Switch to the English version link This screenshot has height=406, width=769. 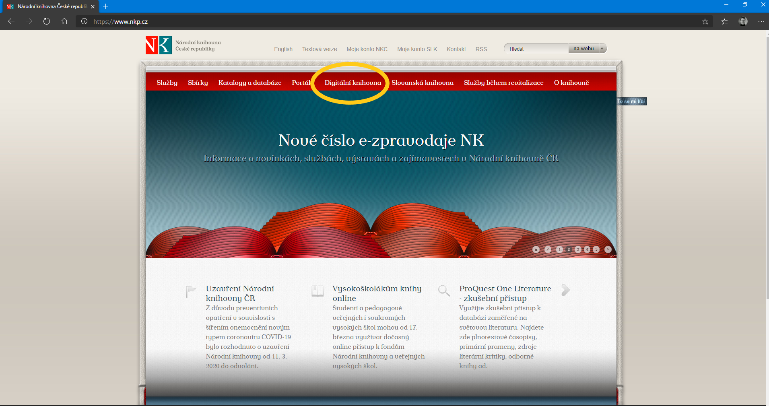point(283,49)
